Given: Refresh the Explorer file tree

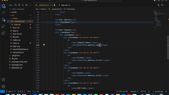Looking at the screenshot, I should tap(23, 5).
